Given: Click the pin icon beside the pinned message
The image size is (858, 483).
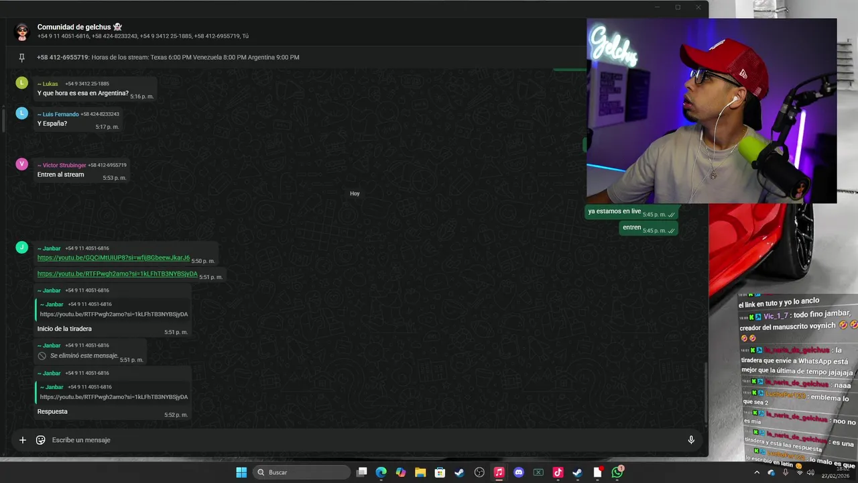Looking at the screenshot, I should point(21,58).
